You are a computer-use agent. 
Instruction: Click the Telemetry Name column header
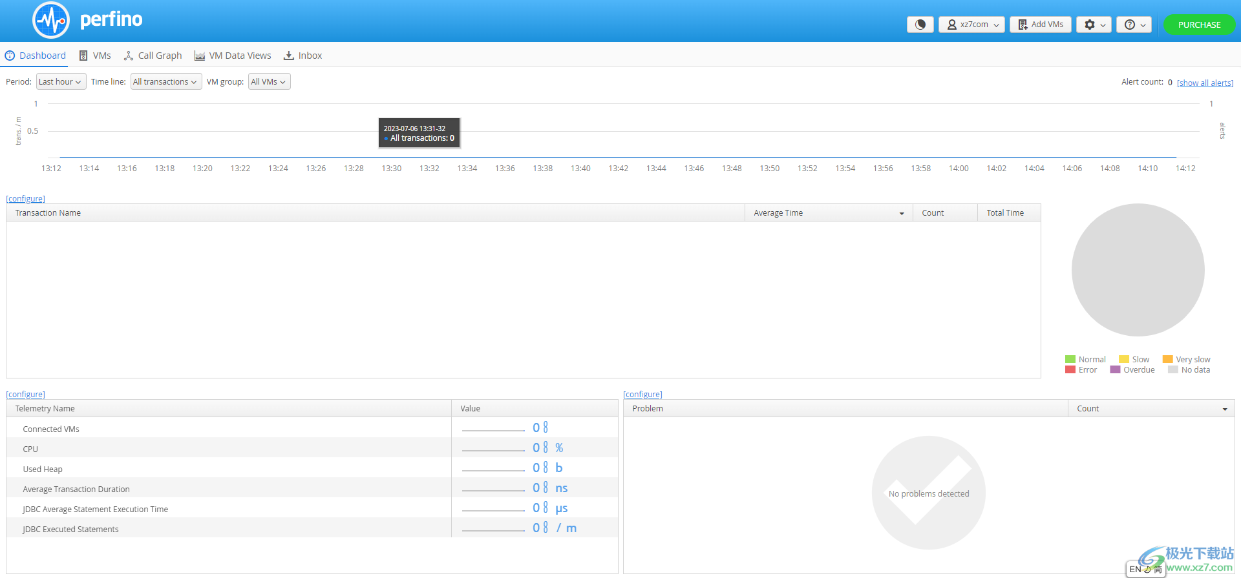pyautogui.click(x=229, y=408)
